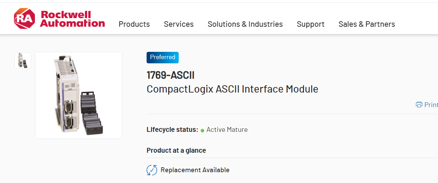
Task: Click the printer icon
Action: coord(419,105)
